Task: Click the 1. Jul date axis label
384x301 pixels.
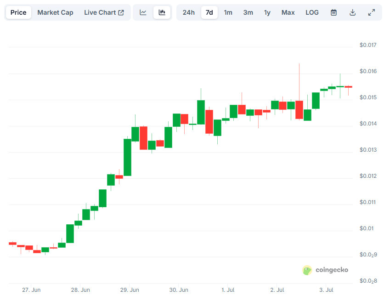Action: click(x=228, y=290)
